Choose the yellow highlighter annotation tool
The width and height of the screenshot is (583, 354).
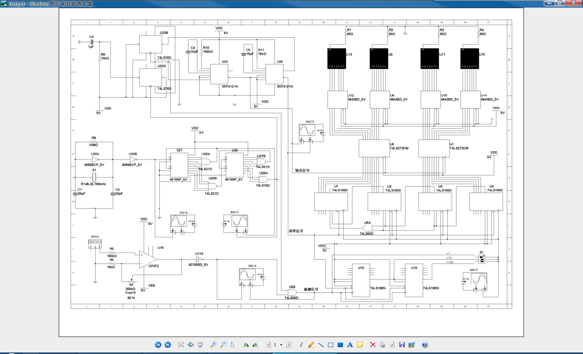(x=311, y=345)
